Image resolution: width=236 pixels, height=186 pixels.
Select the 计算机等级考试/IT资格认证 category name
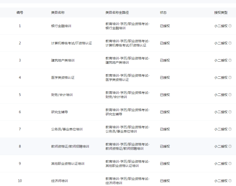(x=72, y=43)
